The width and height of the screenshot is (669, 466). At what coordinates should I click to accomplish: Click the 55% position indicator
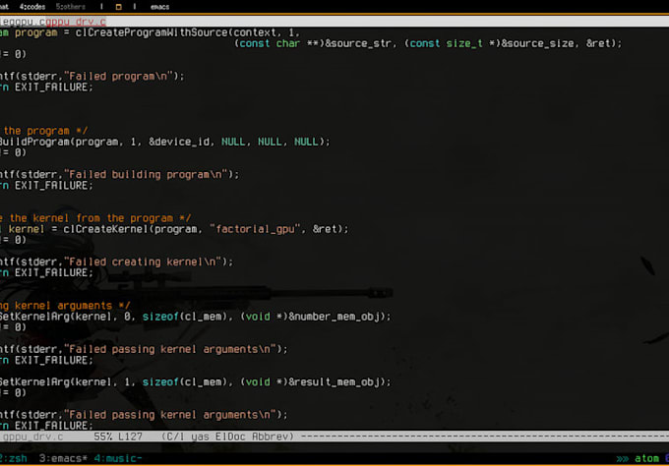click(x=103, y=437)
